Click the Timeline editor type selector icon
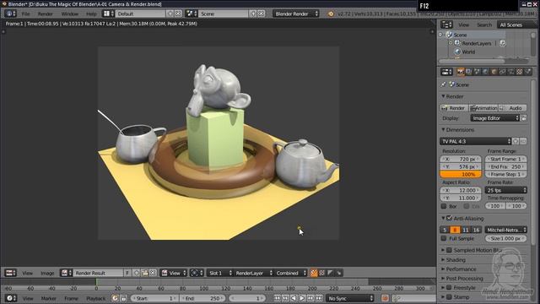Image resolution: width=540 pixels, height=304 pixels. coord(10,298)
